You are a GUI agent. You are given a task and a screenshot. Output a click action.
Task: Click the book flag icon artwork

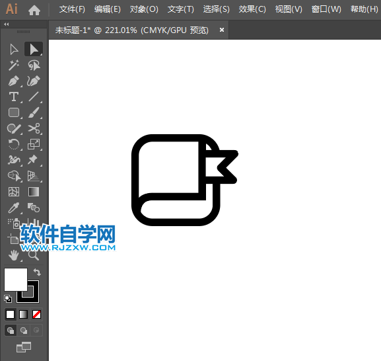click(185, 180)
